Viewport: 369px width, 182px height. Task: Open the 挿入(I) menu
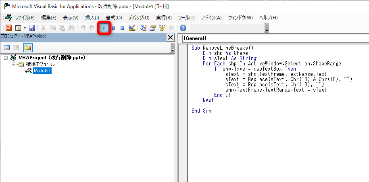pos(92,18)
